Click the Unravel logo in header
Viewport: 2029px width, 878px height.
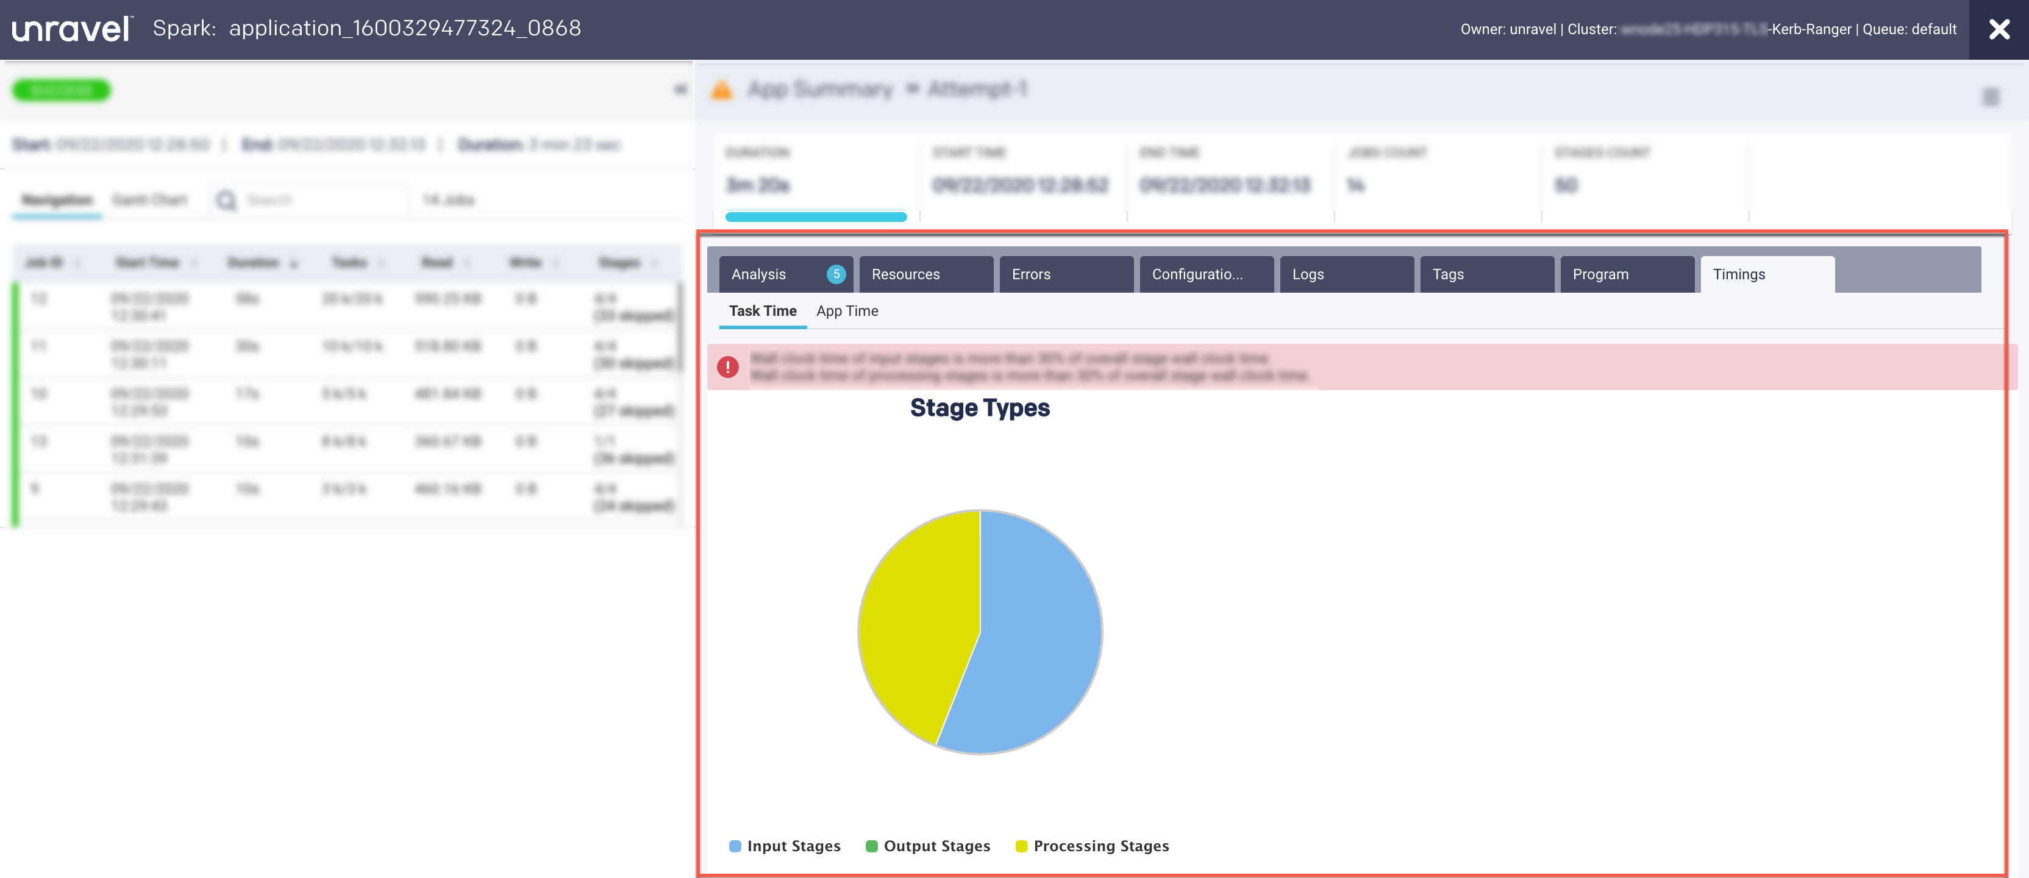click(x=72, y=29)
